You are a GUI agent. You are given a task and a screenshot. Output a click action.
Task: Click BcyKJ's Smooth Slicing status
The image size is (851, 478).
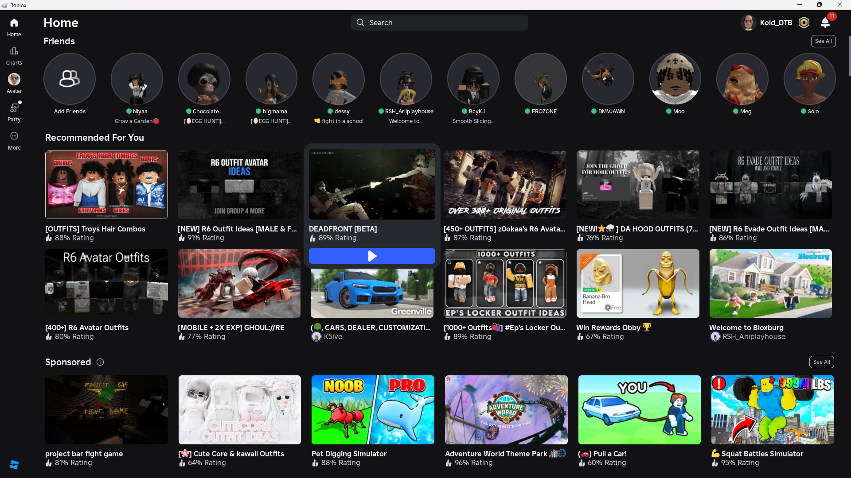[x=473, y=121]
